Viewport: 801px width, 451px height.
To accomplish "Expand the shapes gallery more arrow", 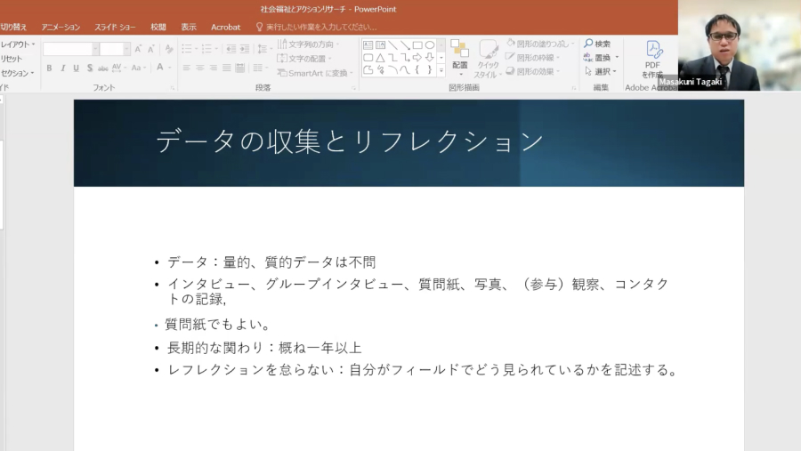I will (441, 69).
